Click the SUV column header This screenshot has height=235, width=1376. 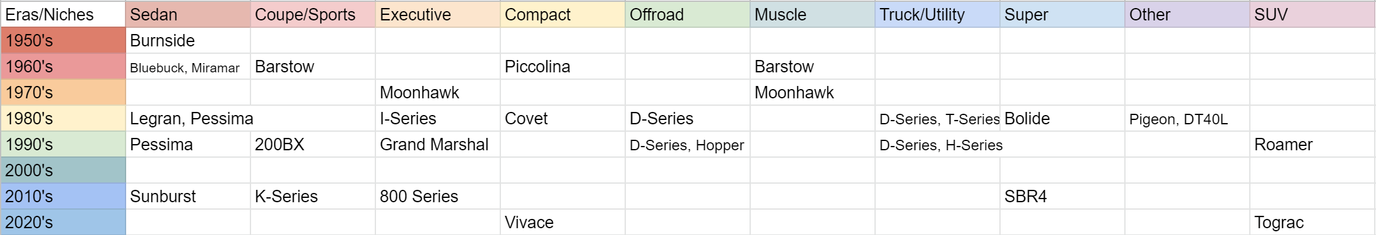1312,14
